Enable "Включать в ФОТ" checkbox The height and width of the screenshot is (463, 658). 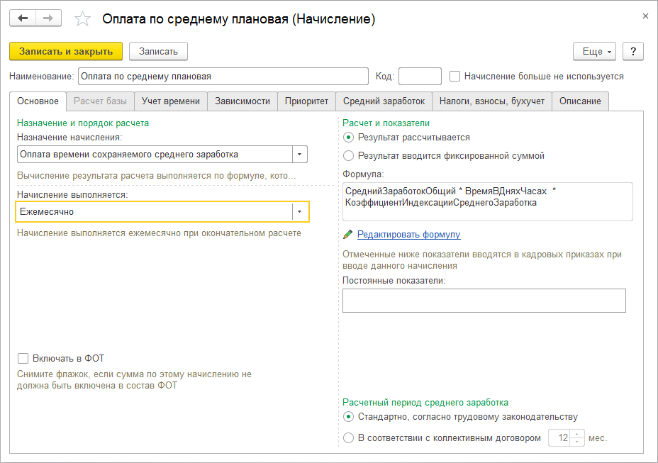23,359
